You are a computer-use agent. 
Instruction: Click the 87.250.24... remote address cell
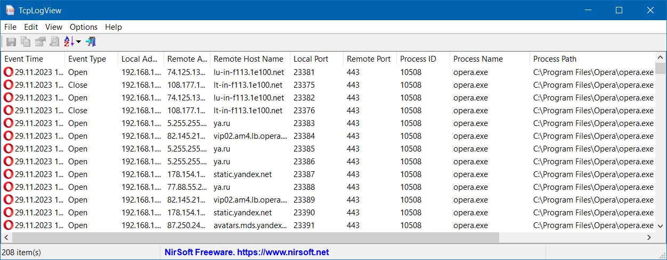pyautogui.click(x=186, y=225)
